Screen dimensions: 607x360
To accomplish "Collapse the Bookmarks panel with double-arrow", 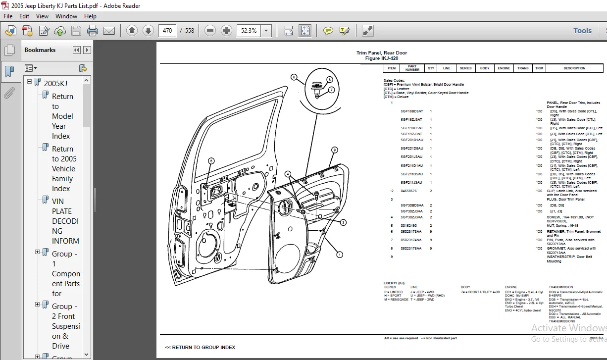I will tap(76, 50).
